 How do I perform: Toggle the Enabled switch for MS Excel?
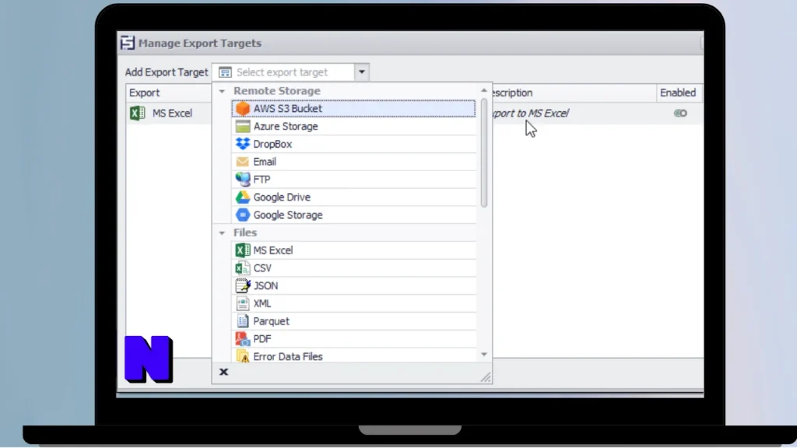click(x=680, y=114)
